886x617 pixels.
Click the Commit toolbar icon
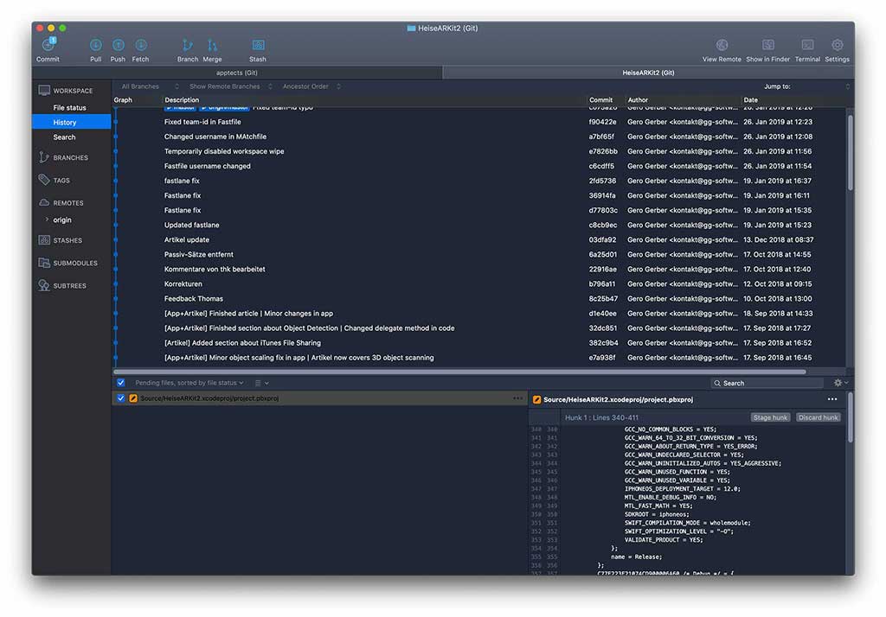click(48, 46)
